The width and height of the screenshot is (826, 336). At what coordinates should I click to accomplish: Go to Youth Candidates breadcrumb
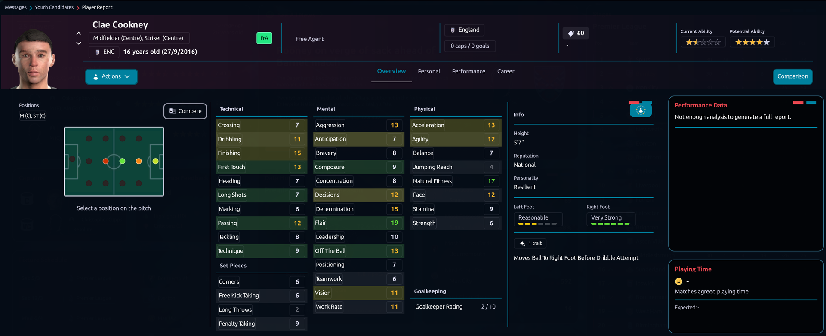(x=54, y=7)
